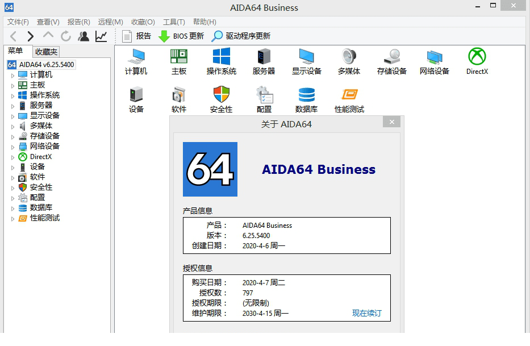Screen dimensions: 530x346
Task: Open the 工具(T) menu
Action: coord(173,22)
